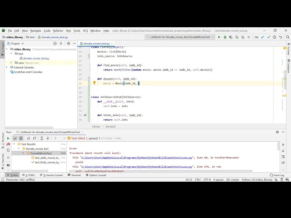Open the Terminal tool window tab
291x218 pixels.
pos(74,175)
